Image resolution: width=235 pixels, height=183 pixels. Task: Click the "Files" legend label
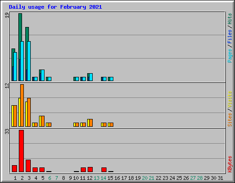(229, 37)
